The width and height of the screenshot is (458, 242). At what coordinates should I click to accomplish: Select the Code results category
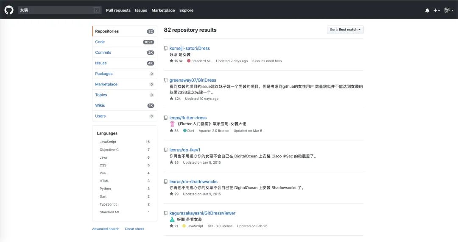point(125,42)
